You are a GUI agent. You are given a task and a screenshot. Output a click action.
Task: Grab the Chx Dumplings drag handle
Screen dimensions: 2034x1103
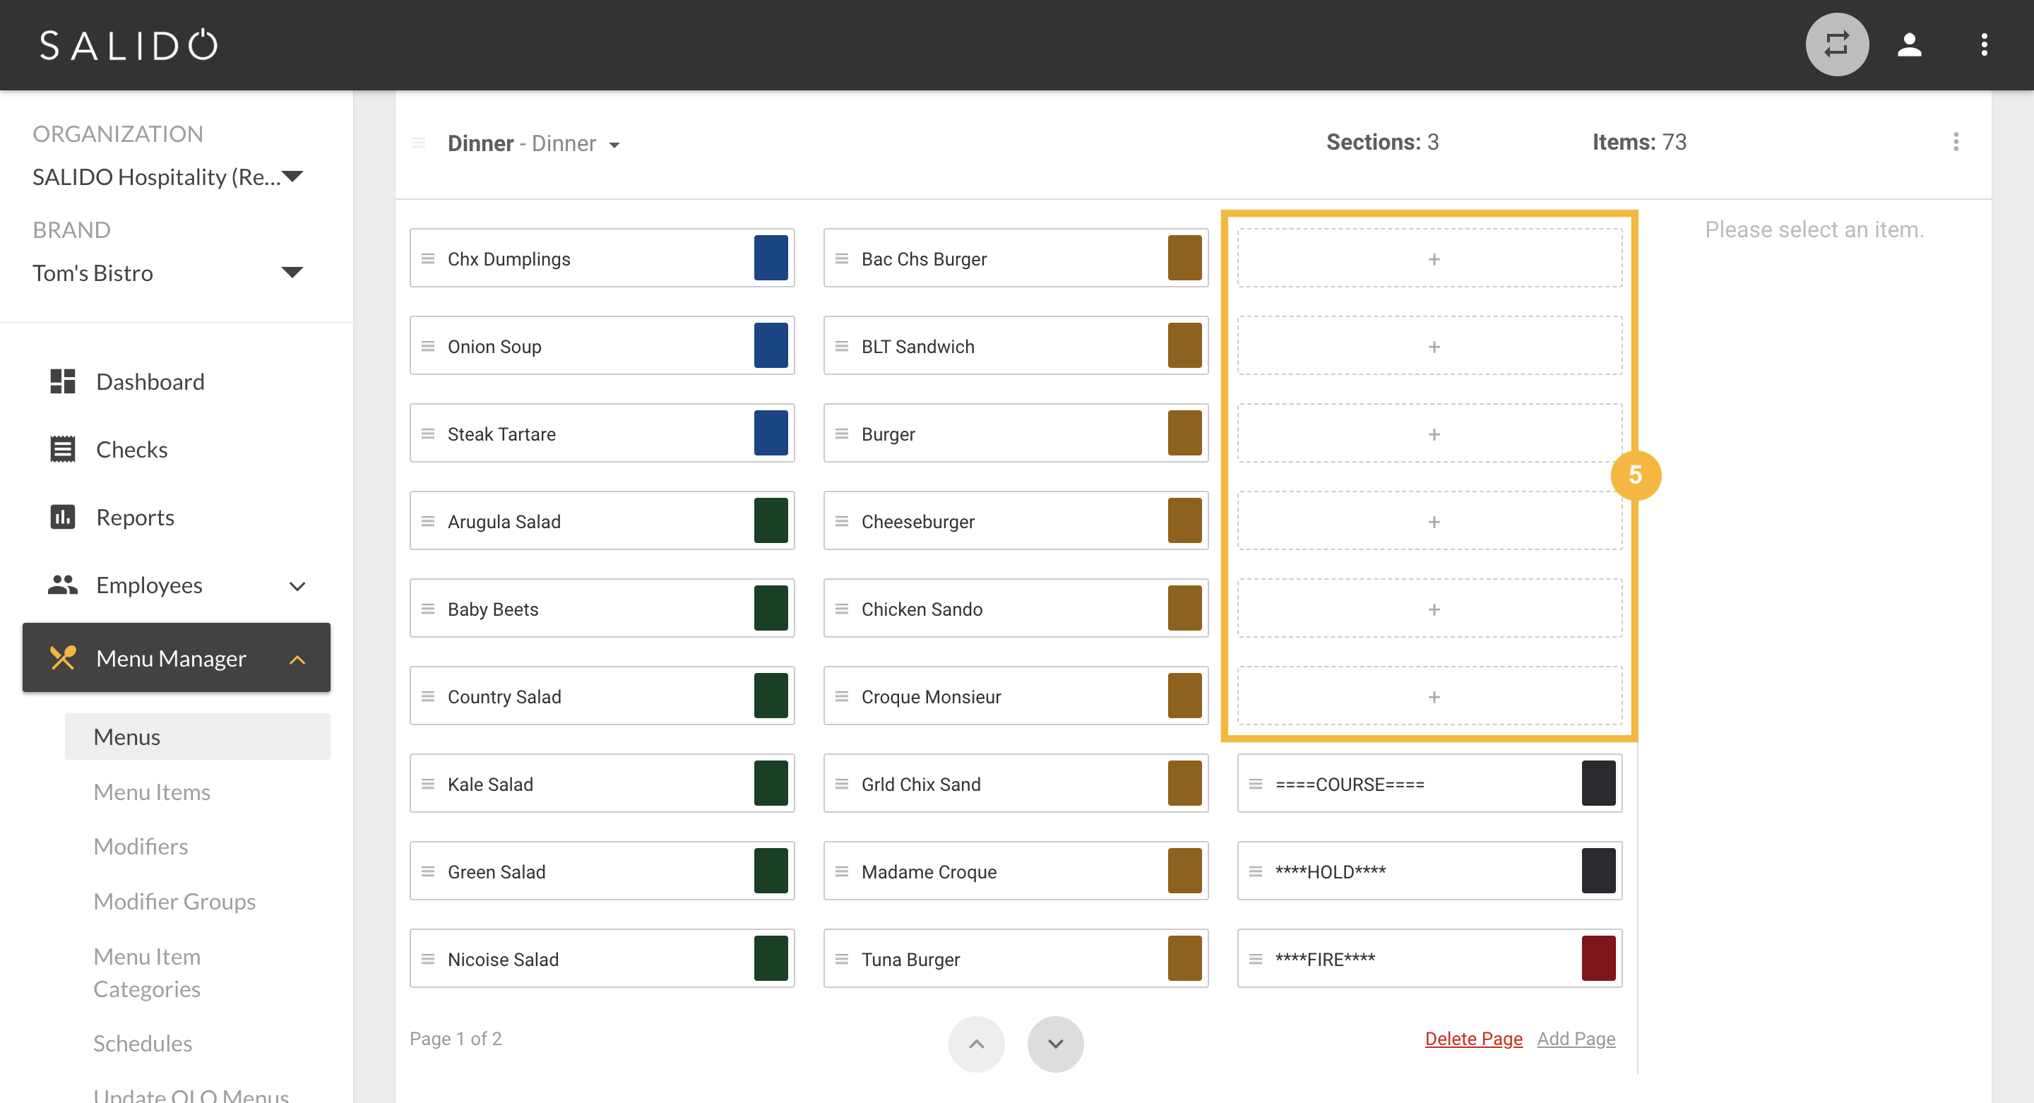[428, 259]
